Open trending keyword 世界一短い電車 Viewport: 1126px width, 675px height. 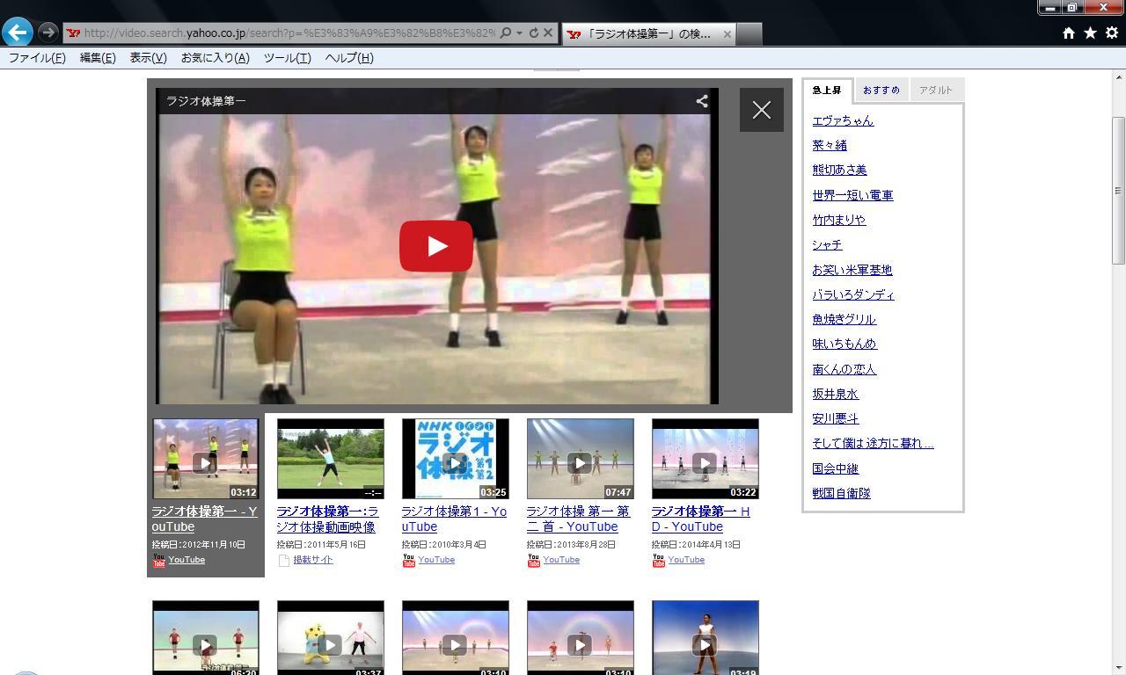pos(852,195)
